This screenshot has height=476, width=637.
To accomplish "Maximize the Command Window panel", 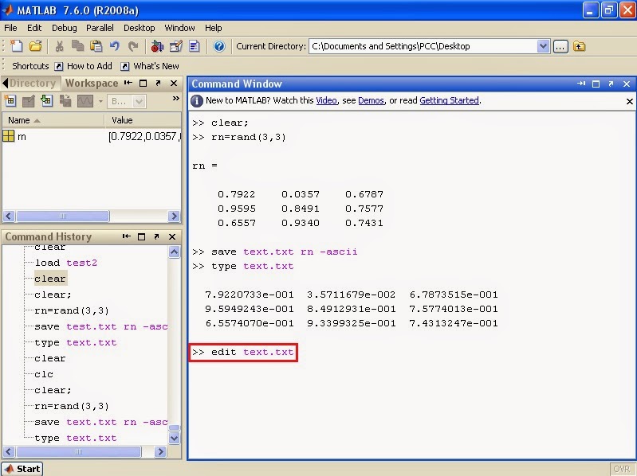I will click(x=596, y=84).
